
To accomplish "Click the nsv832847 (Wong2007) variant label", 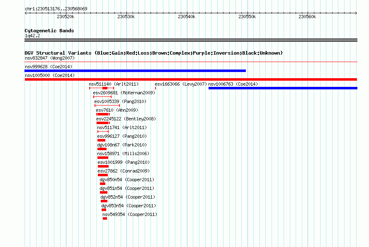I will tap(50, 58).
